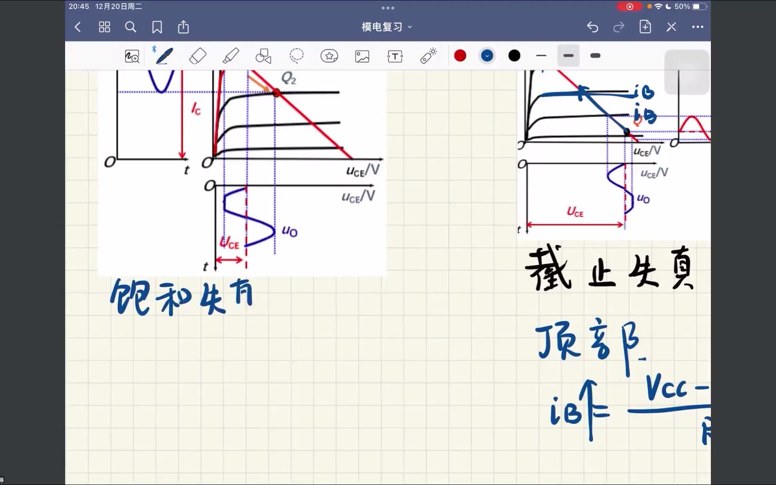Open the search tool
The width and height of the screenshot is (776, 485).
(131, 27)
